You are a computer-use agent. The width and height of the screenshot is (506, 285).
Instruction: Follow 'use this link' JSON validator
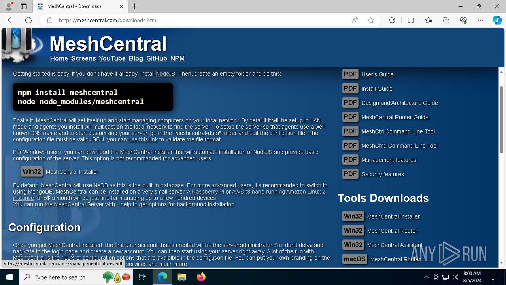pyautogui.click(x=143, y=139)
